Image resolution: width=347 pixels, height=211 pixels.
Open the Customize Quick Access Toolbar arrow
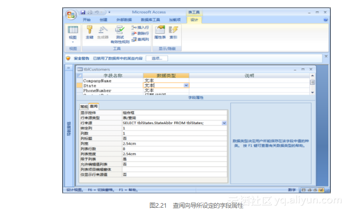[109, 12]
